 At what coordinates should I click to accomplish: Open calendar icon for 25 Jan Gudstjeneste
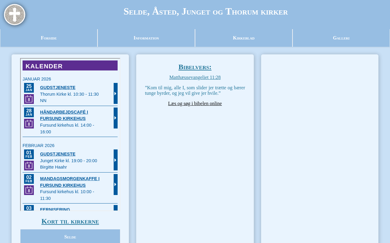[x=29, y=99]
